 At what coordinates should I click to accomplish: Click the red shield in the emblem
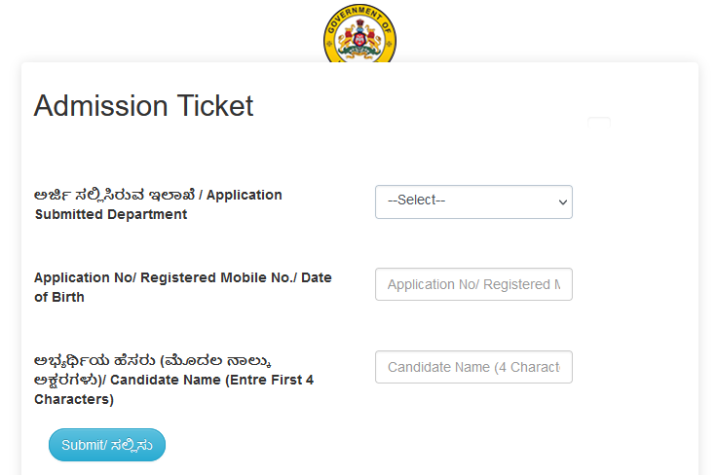359,41
